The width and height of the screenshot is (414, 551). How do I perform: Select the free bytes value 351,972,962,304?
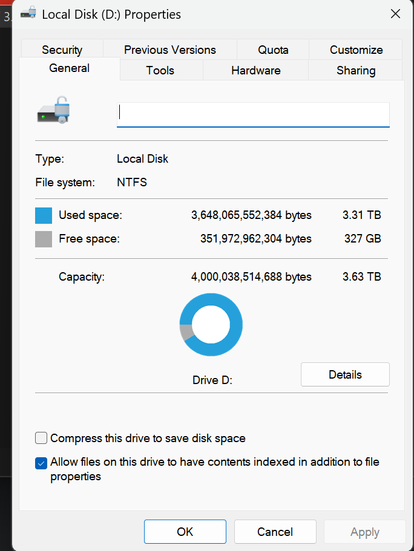pos(241,238)
